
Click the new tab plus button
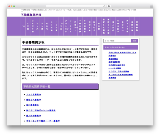(x=152, y=7)
